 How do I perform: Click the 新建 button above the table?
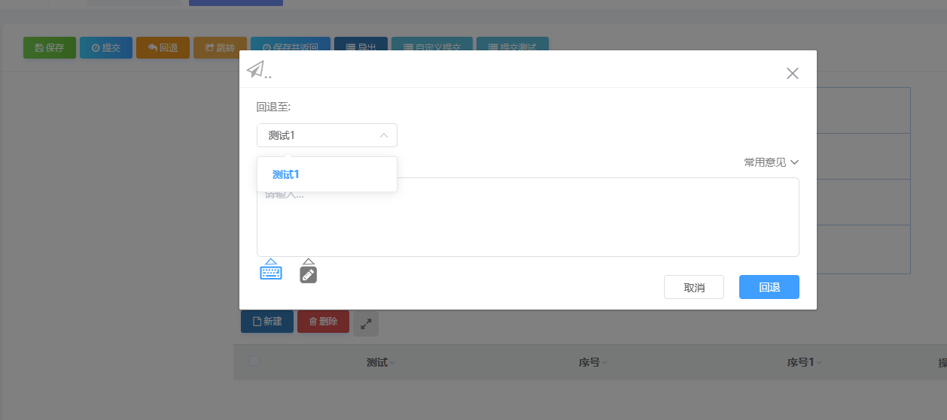[267, 322]
